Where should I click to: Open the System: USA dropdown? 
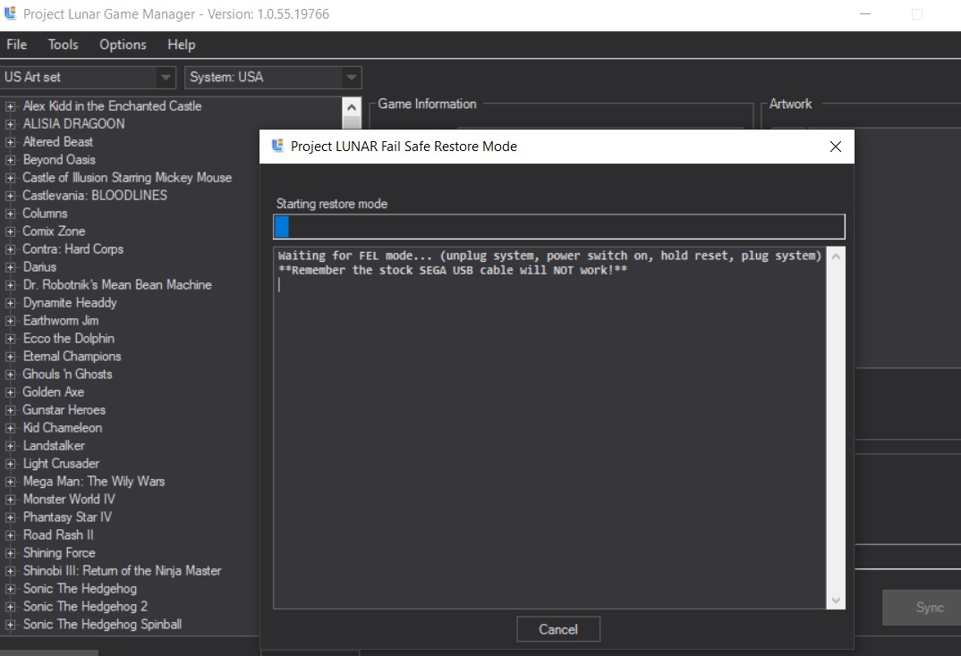coord(351,78)
